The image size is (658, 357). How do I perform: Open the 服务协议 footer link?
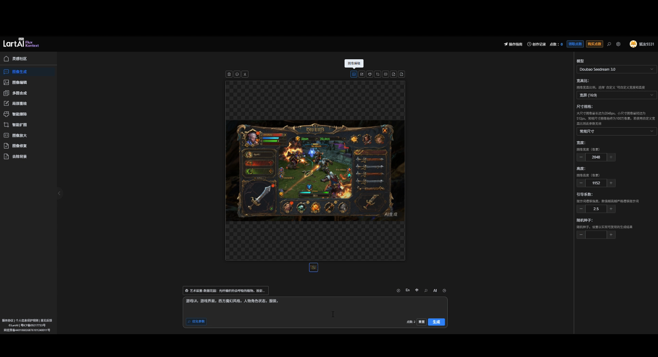(x=7, y=321)
